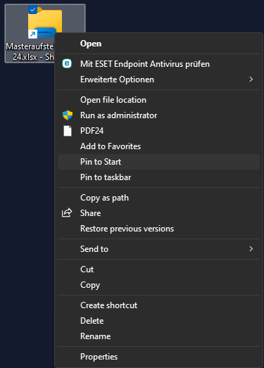
Task: Click the Share arrow icon
Action: (67, 212)
